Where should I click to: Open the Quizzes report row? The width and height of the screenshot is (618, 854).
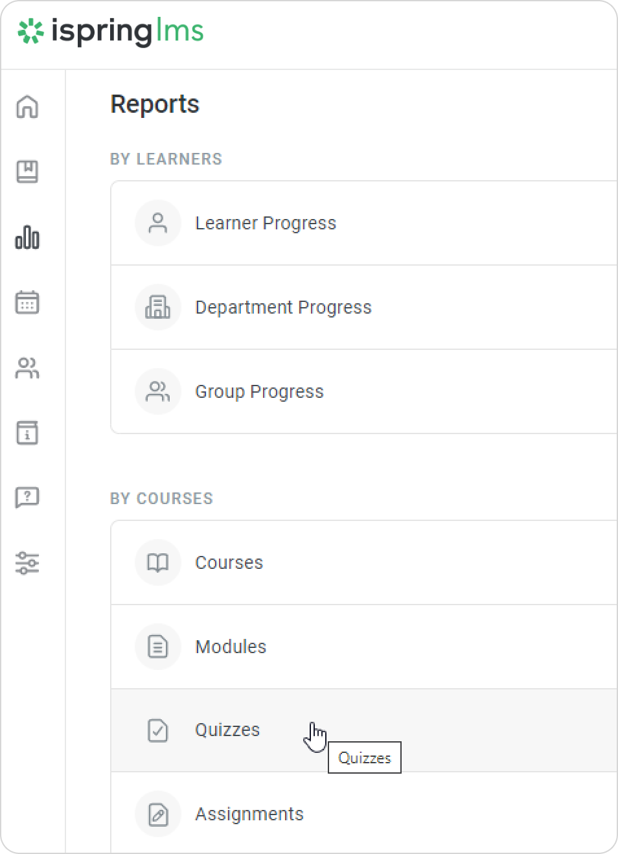[x=227, y=730]
